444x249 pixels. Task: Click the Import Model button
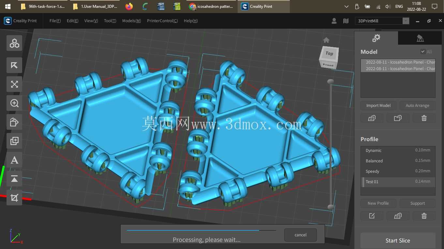378,106
